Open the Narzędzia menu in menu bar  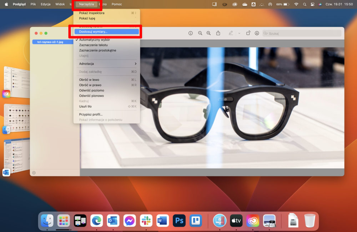click(x=86, y=4)
